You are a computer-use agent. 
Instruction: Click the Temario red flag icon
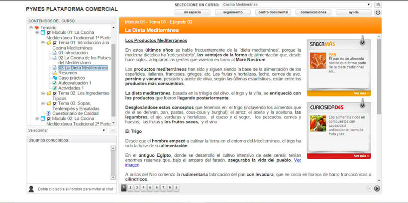point(37,27)
